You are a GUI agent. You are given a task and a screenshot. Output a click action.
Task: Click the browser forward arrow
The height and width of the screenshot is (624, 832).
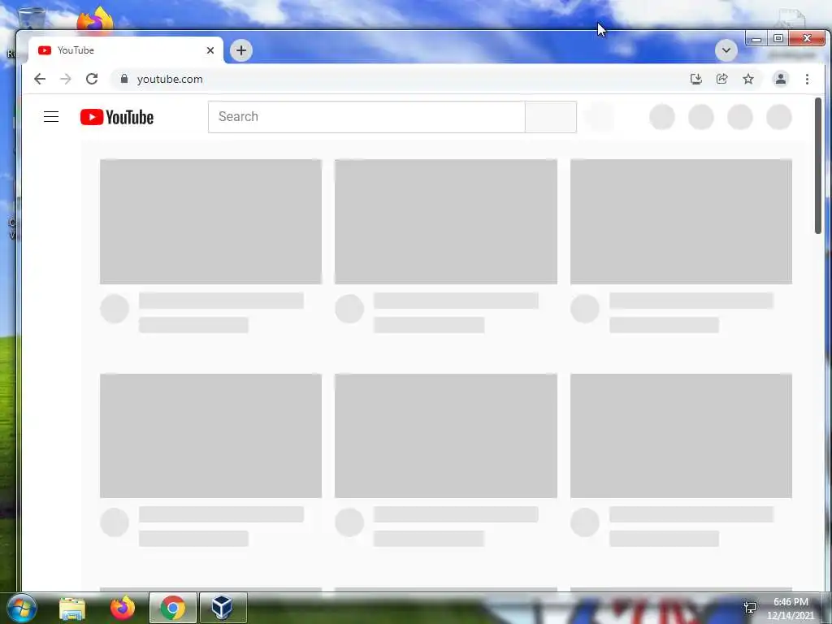point(66,79)
